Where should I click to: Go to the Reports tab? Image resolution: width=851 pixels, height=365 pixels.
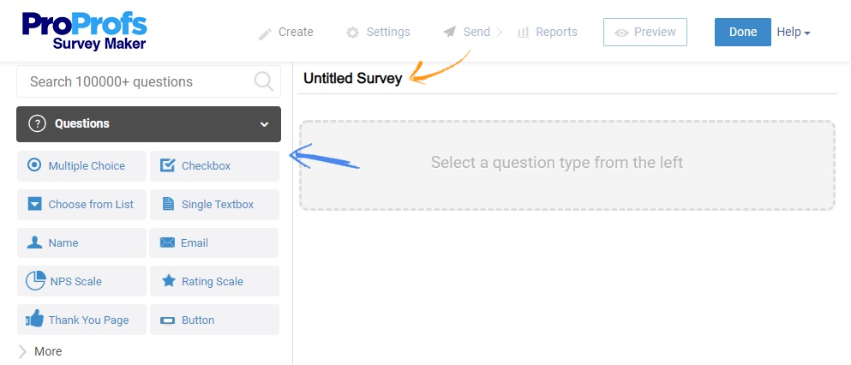pos(547,33)
